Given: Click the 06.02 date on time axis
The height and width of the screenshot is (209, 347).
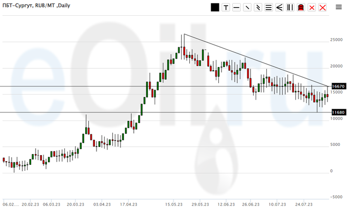Looking at the screenshot, I should [x=11, y=204].
